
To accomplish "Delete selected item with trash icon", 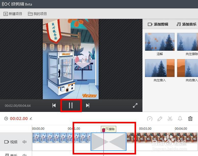I will pos(190,119).
